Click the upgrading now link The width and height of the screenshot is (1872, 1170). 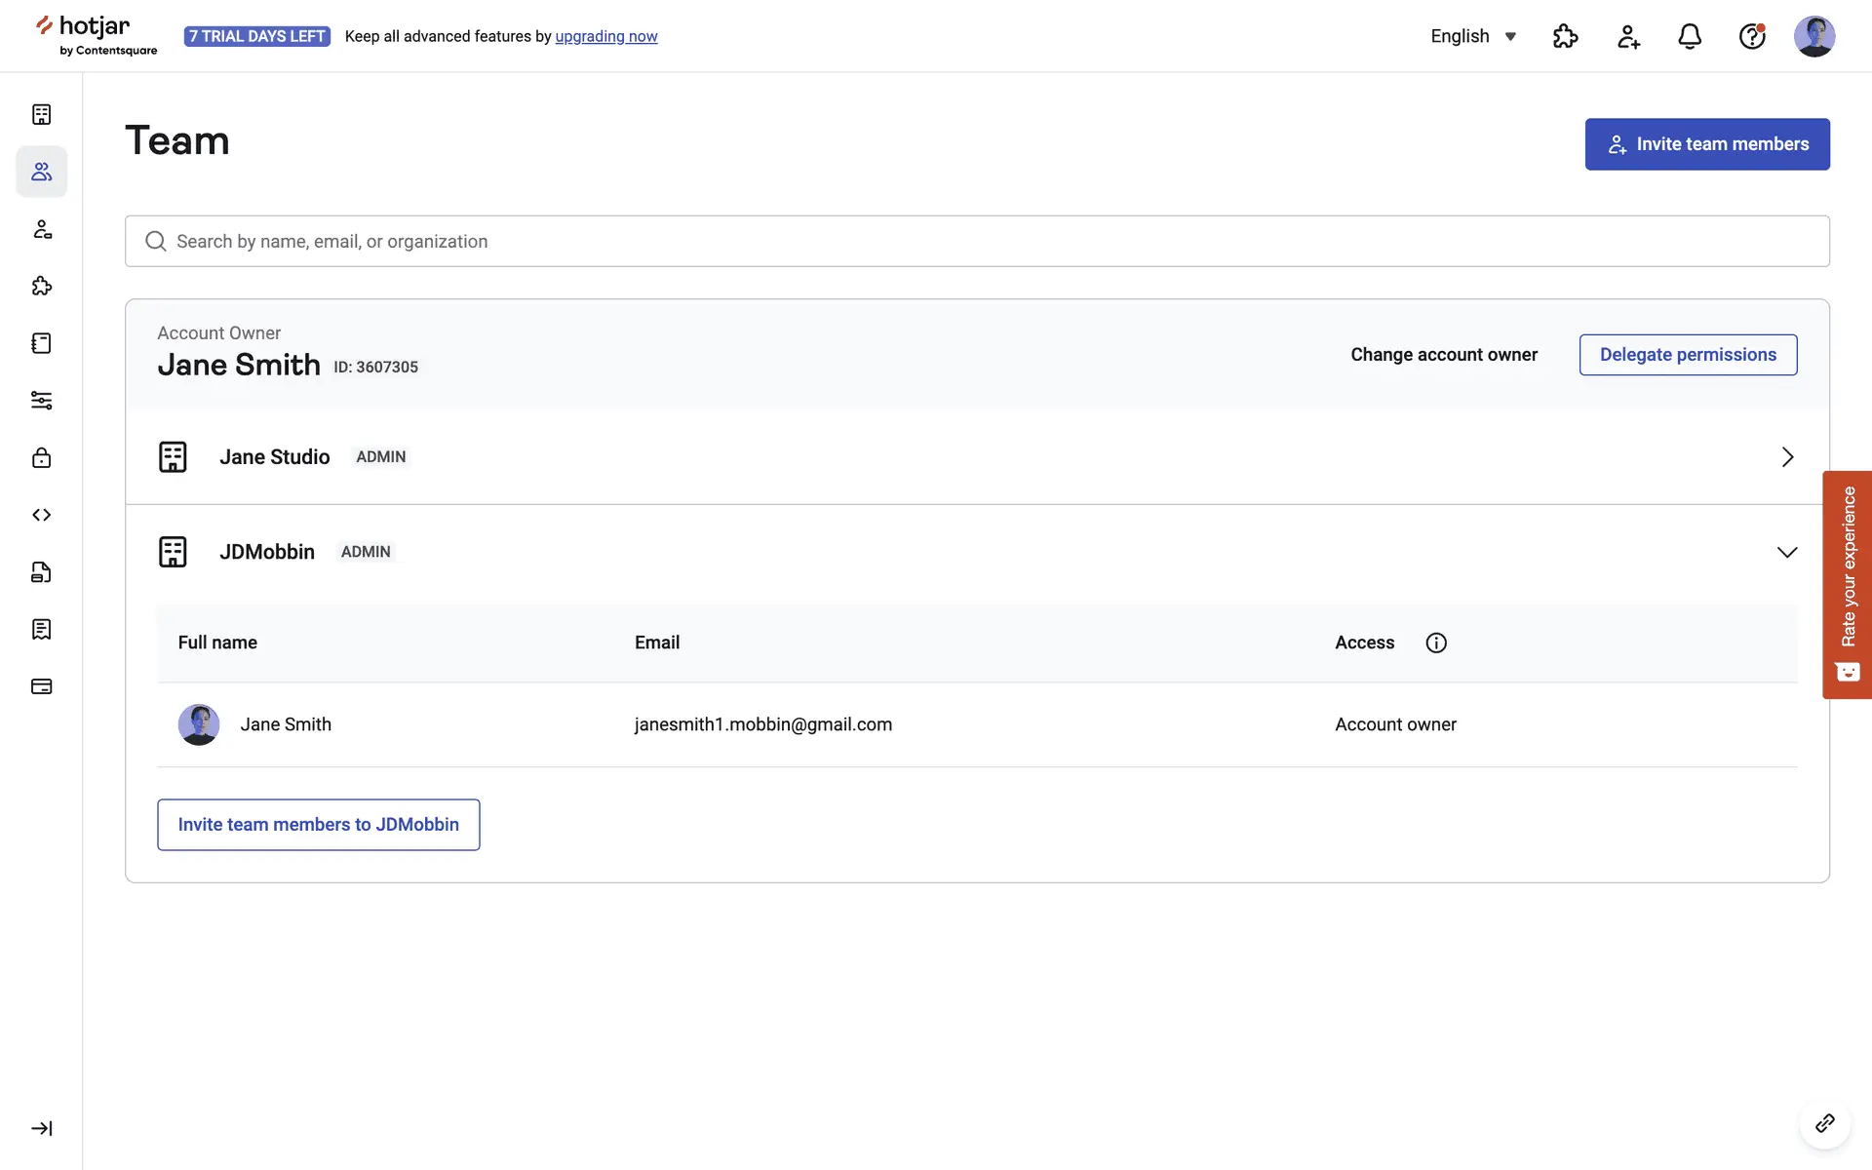pyautogui.click(x=606, y=36)
